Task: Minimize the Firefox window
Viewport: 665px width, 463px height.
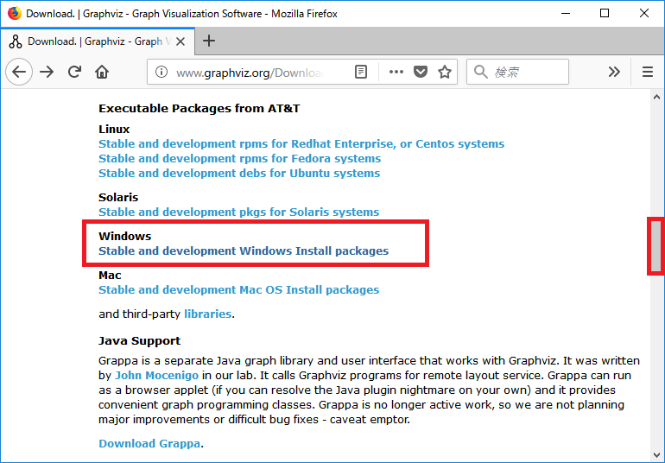Action: coord(566,13)
